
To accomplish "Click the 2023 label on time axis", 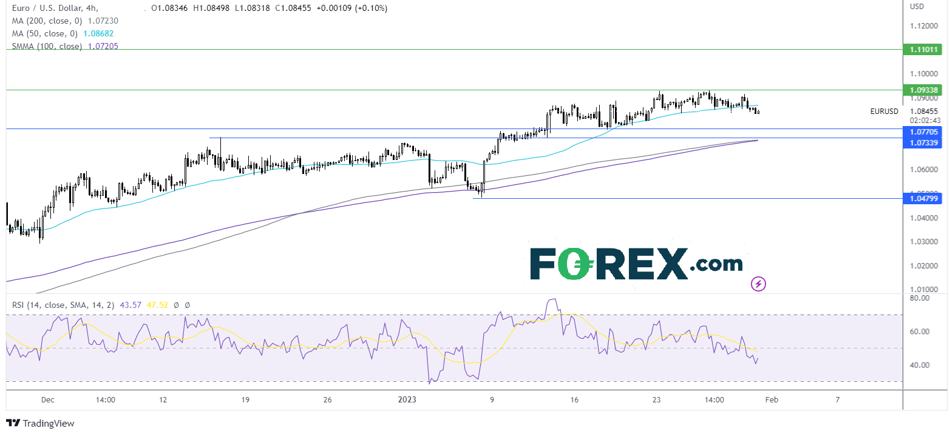I will (408, 400).
